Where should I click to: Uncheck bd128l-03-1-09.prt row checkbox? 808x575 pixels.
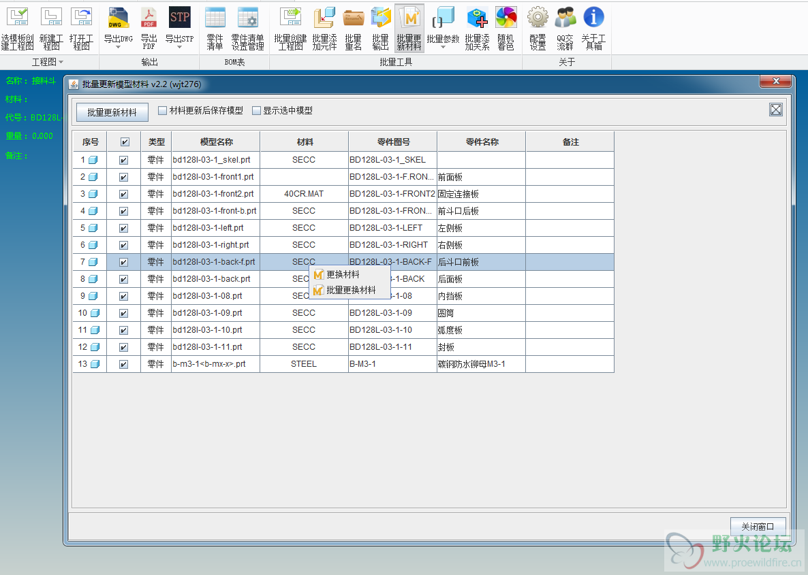(x=124, y=313)
